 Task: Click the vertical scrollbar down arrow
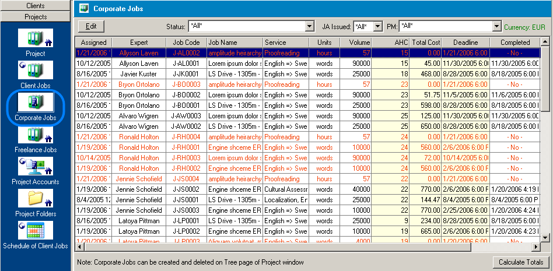[545, 237]
